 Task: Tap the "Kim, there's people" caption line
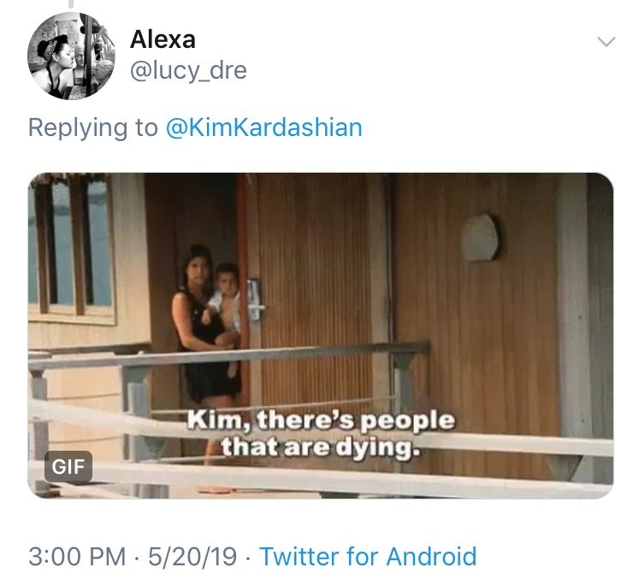coord(320,421)
